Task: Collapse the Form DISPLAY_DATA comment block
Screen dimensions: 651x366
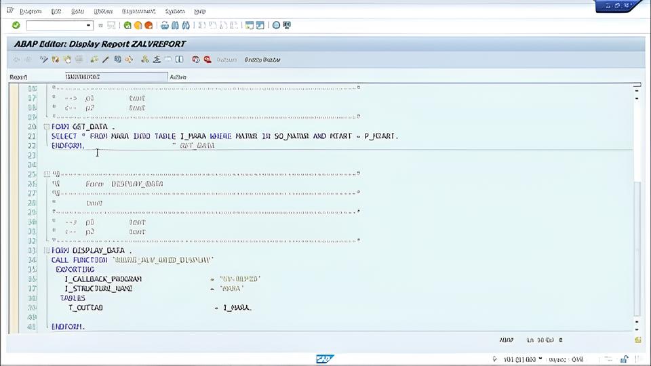Action: [x=47, y=174]
